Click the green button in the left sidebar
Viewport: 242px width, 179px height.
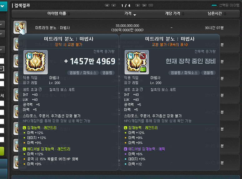point(2,151)
